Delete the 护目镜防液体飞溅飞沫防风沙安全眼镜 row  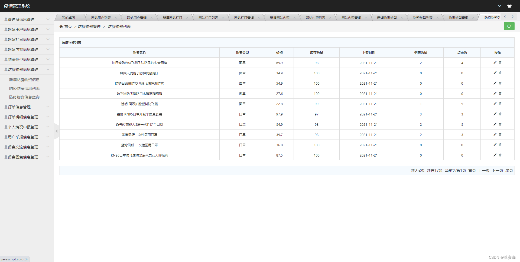[x=500, y=62]
